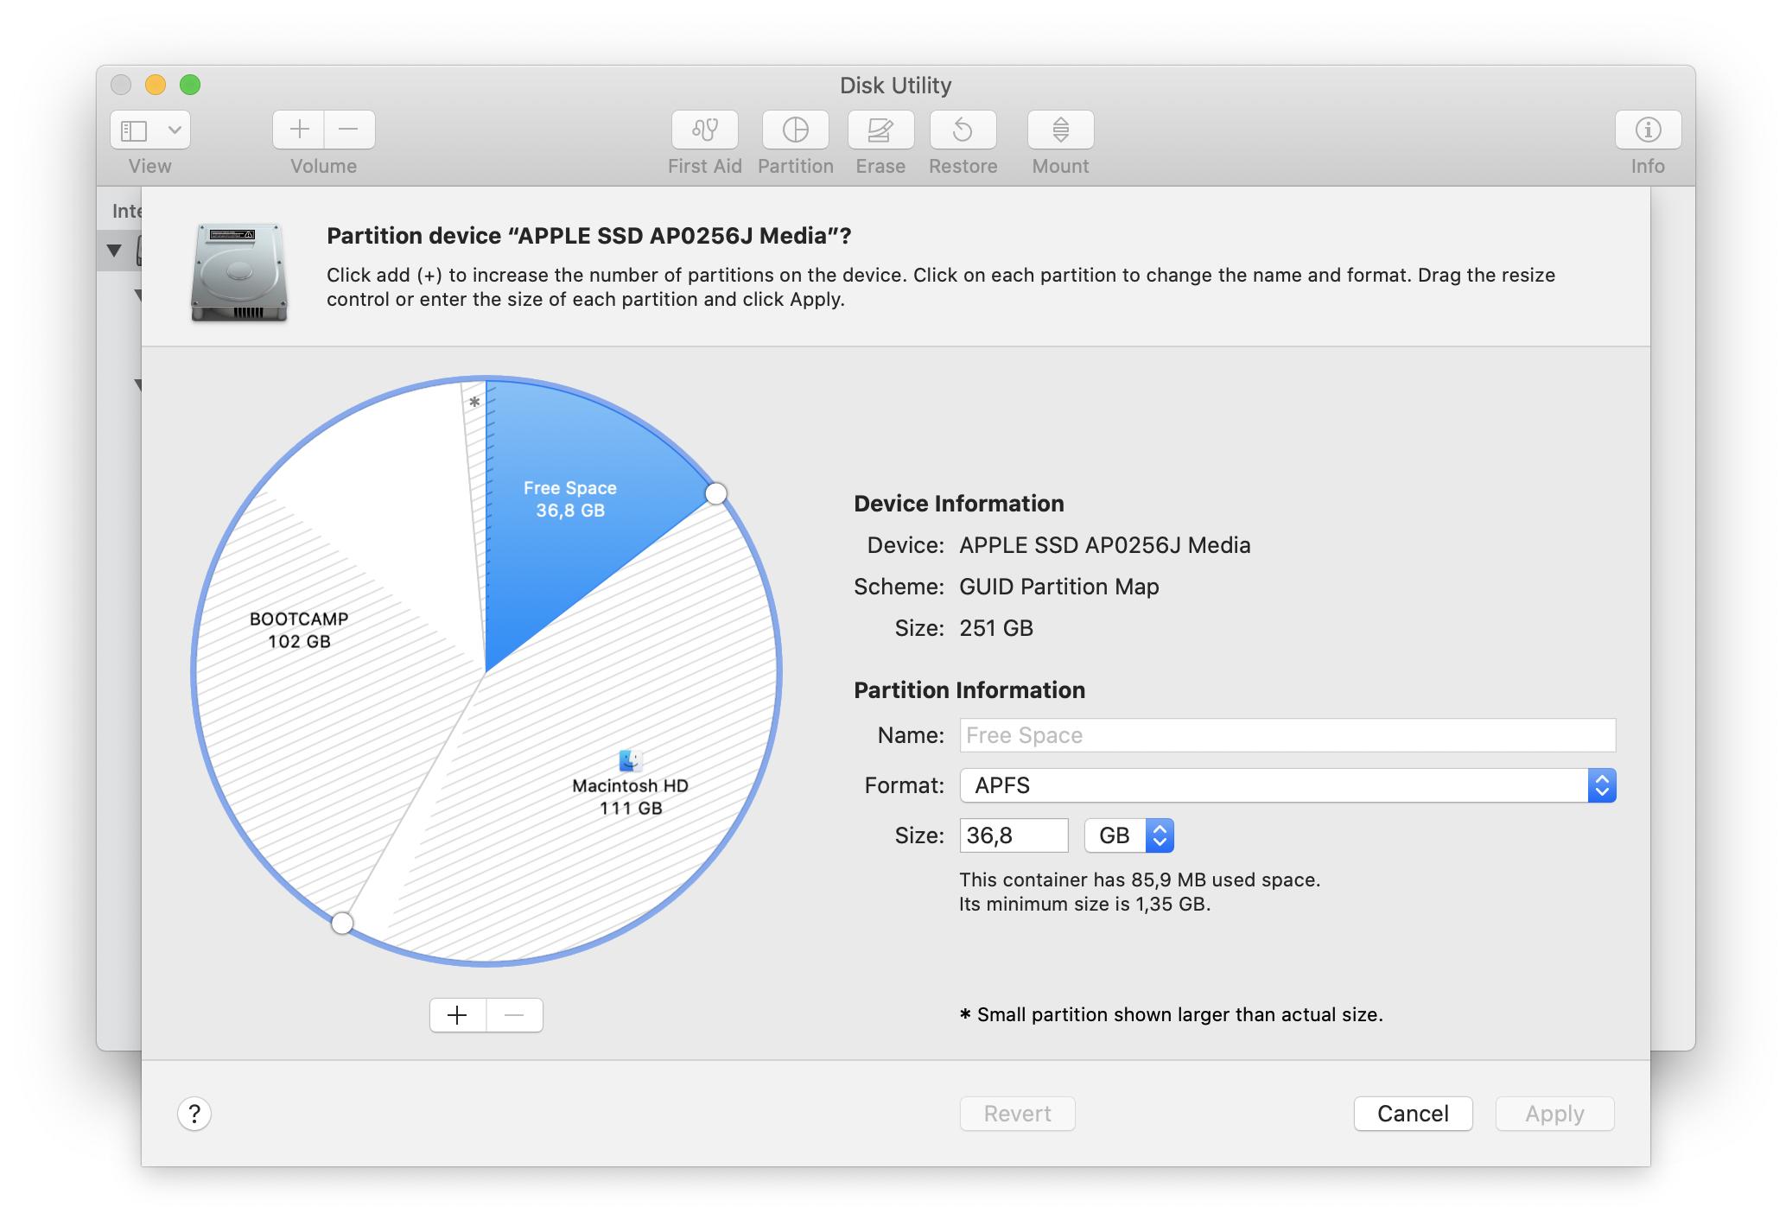
Task: Click the resize handle at BOOTCAMP edge
Action: point(342,923)
